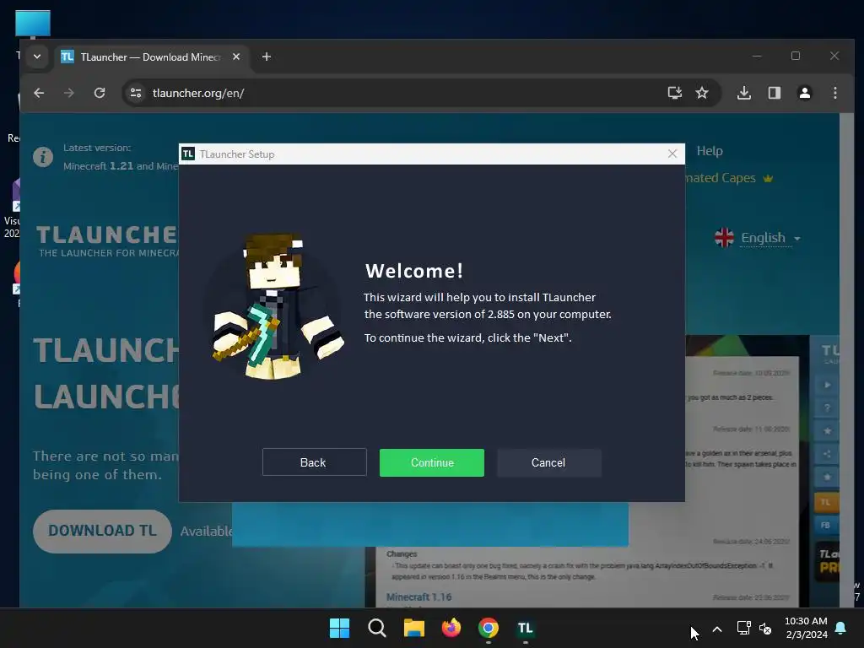The image size is (864, 648).
Task: Click the Back button in TLauncher Setup
Action: point(314,462)
